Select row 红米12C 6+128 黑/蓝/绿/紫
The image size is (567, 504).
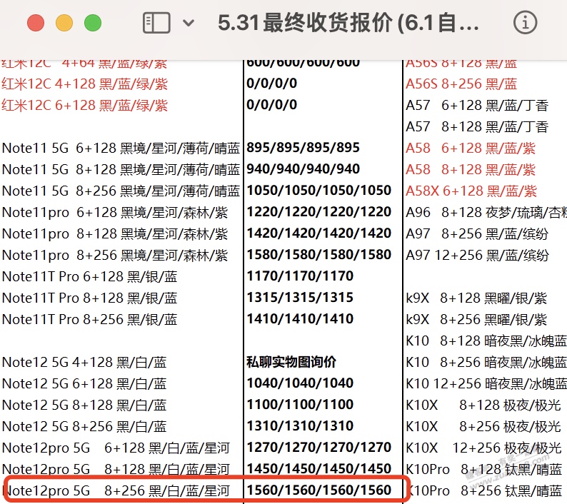(84, 105)
